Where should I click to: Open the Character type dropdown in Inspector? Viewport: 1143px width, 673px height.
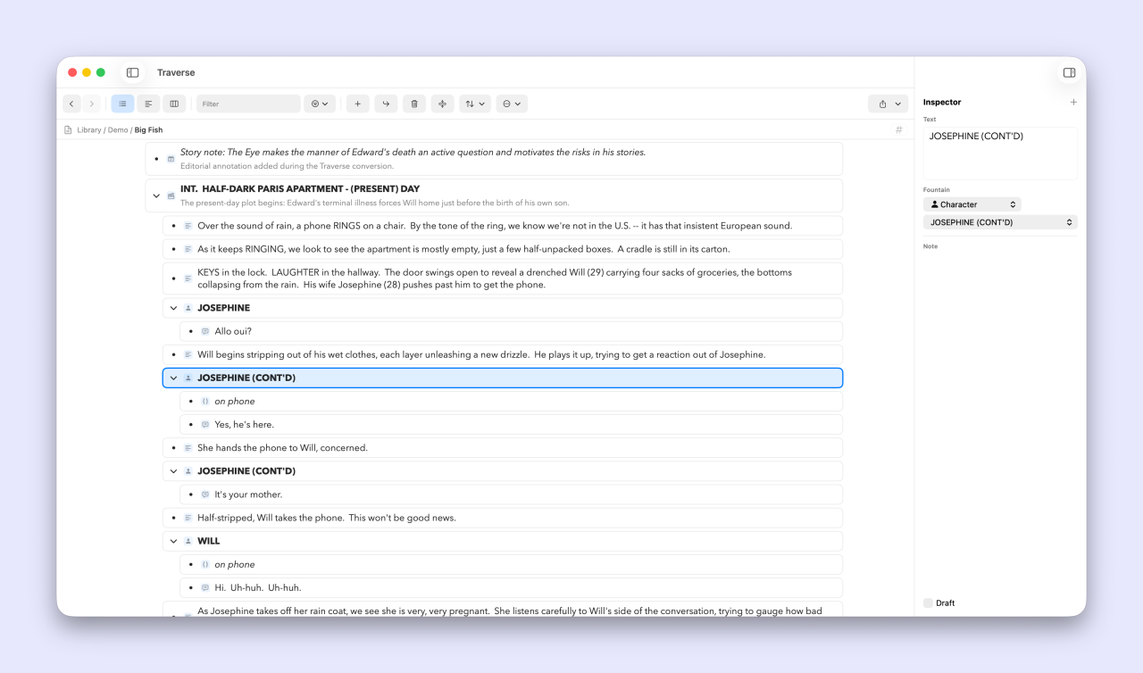pos(972,204)
